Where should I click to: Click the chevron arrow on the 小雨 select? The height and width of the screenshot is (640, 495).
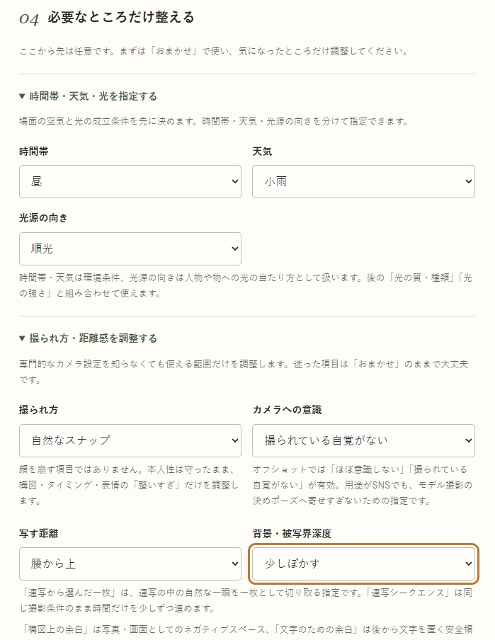(469, 182)
